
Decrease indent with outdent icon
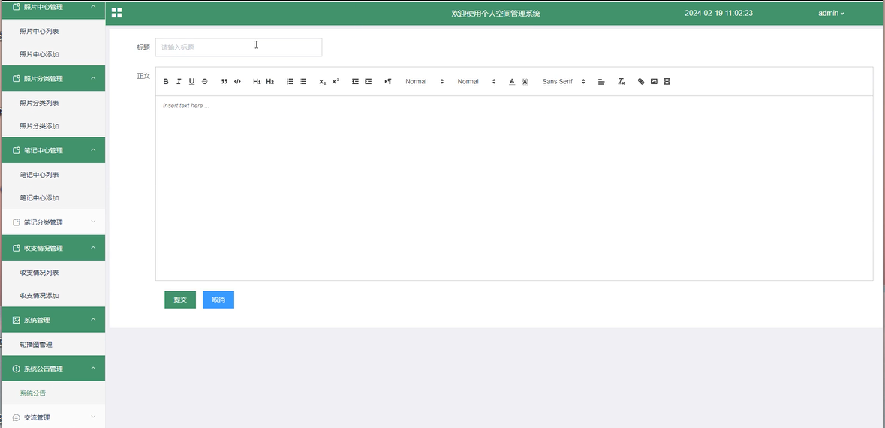[355, 82]
